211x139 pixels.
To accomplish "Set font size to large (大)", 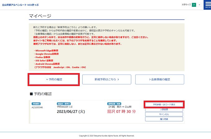I will [199, 5].
